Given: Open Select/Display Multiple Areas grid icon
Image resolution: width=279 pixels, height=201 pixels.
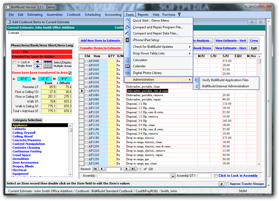Looking at the screenshot, I should click(48, 64).
